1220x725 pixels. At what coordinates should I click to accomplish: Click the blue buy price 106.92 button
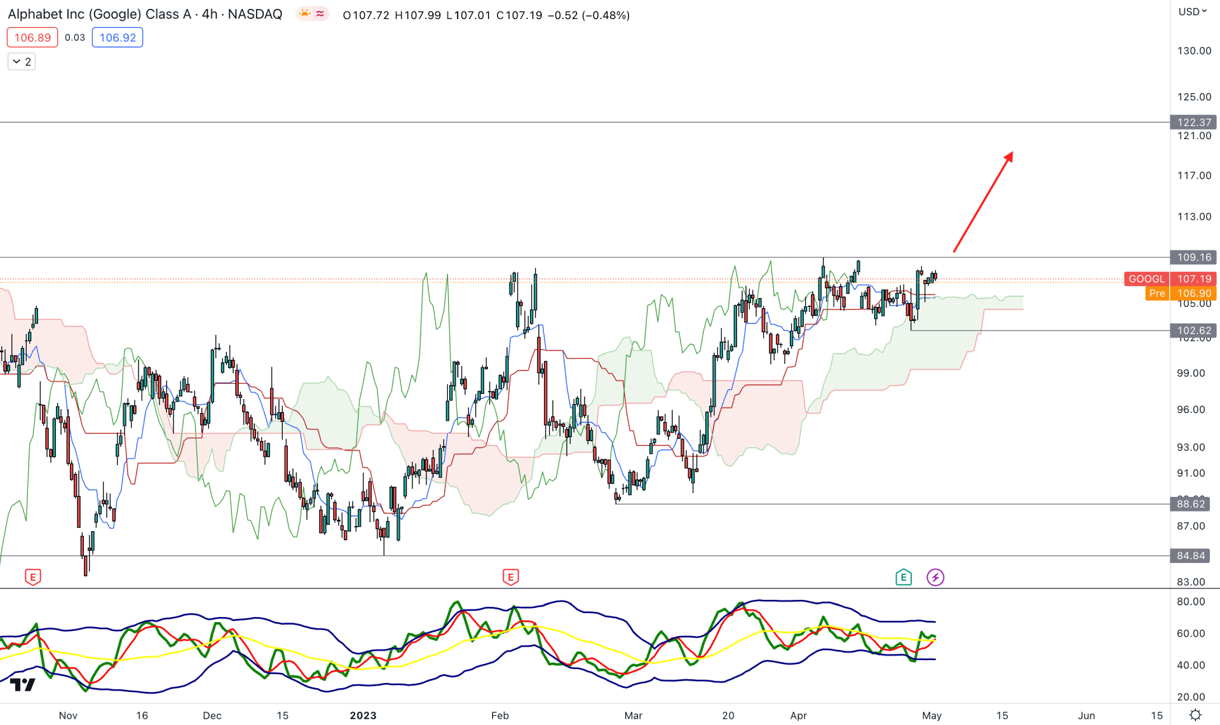pos(118,37)
